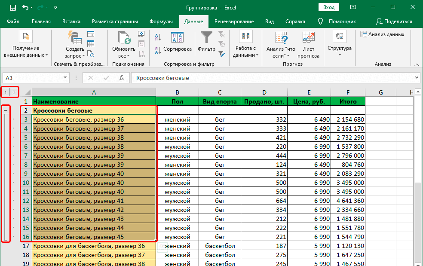
Task: Sort ascending A to Z
Action: tap(158, 37)
